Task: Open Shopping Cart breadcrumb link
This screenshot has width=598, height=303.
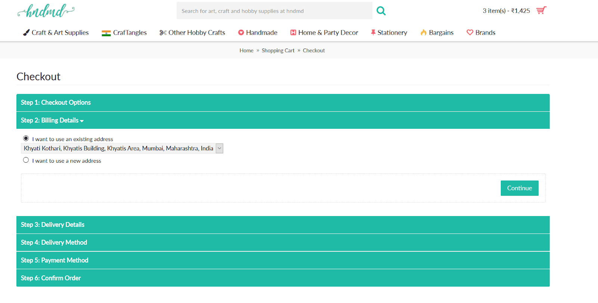Action: point(278,50)
